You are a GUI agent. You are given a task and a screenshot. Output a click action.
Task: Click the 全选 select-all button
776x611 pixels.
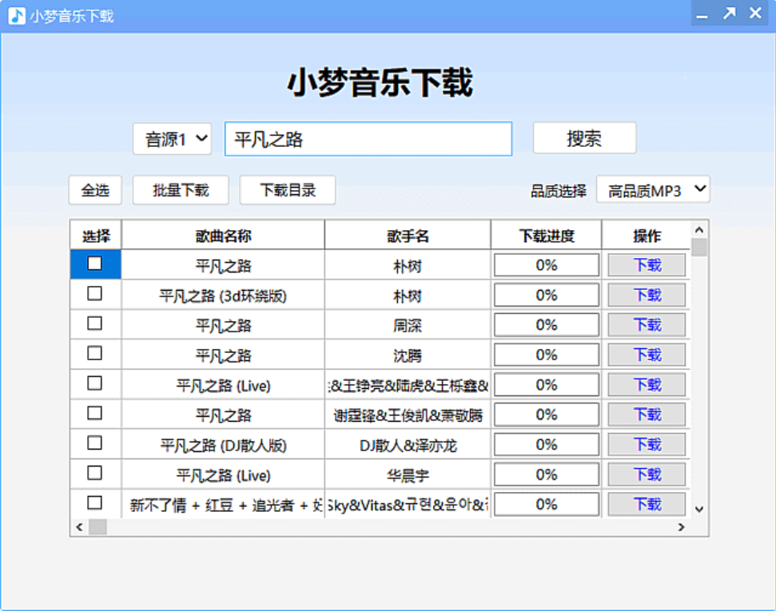point(94,189)
